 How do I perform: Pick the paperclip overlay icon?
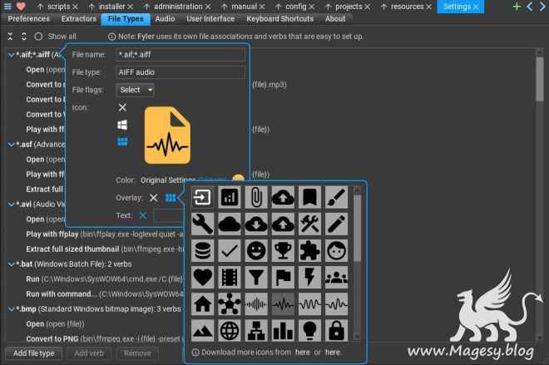[x=256, y=197]
